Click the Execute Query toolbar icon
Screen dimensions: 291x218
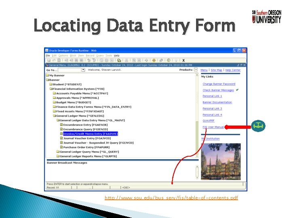[107, 60]
